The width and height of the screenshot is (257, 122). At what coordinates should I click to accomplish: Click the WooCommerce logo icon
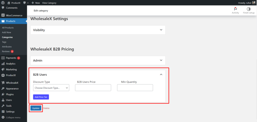pyautogui.click(x=3, y=15)
